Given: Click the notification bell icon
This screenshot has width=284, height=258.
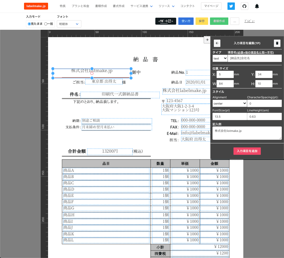Looking at the screenshot, I should click(x=257, y=6).
